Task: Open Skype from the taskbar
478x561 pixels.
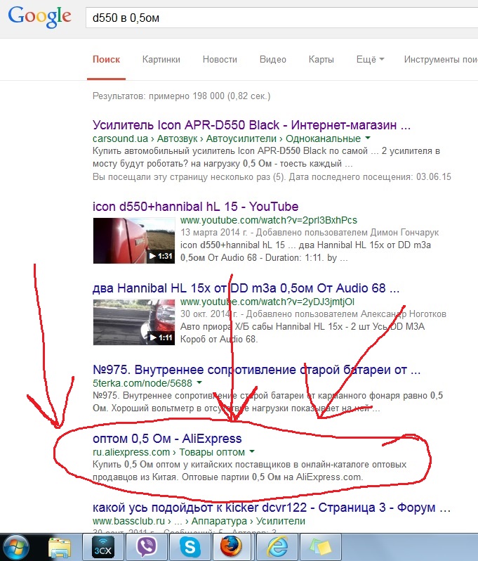Action: click(189, 547)
